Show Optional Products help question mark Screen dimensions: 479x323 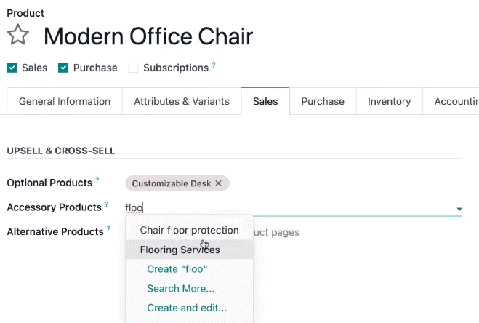coord(97,180)
